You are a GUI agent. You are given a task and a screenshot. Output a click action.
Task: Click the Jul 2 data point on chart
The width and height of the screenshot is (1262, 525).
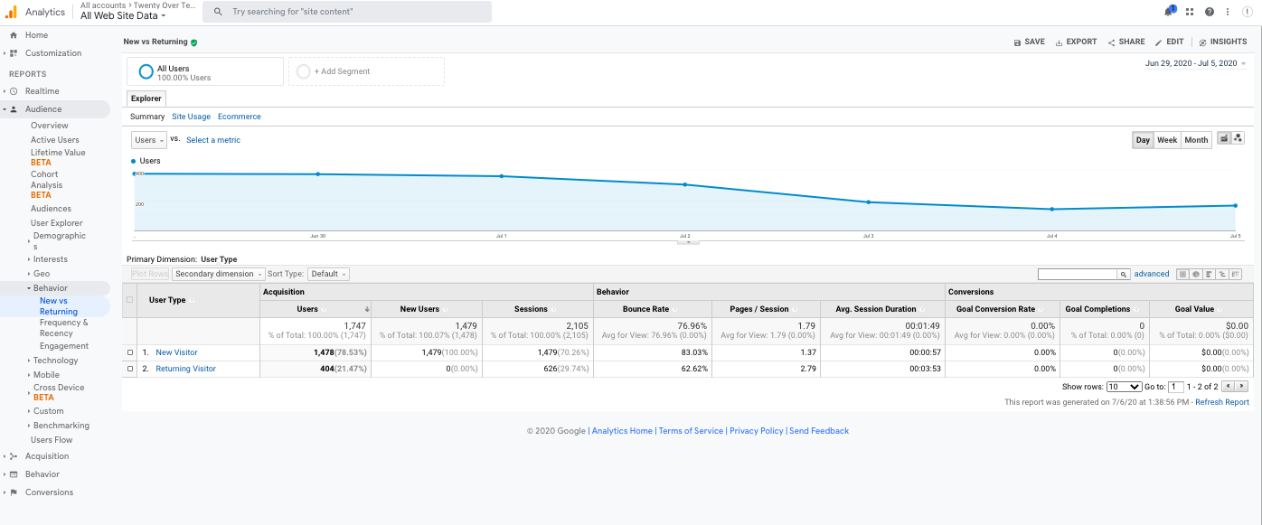point(685,184)
